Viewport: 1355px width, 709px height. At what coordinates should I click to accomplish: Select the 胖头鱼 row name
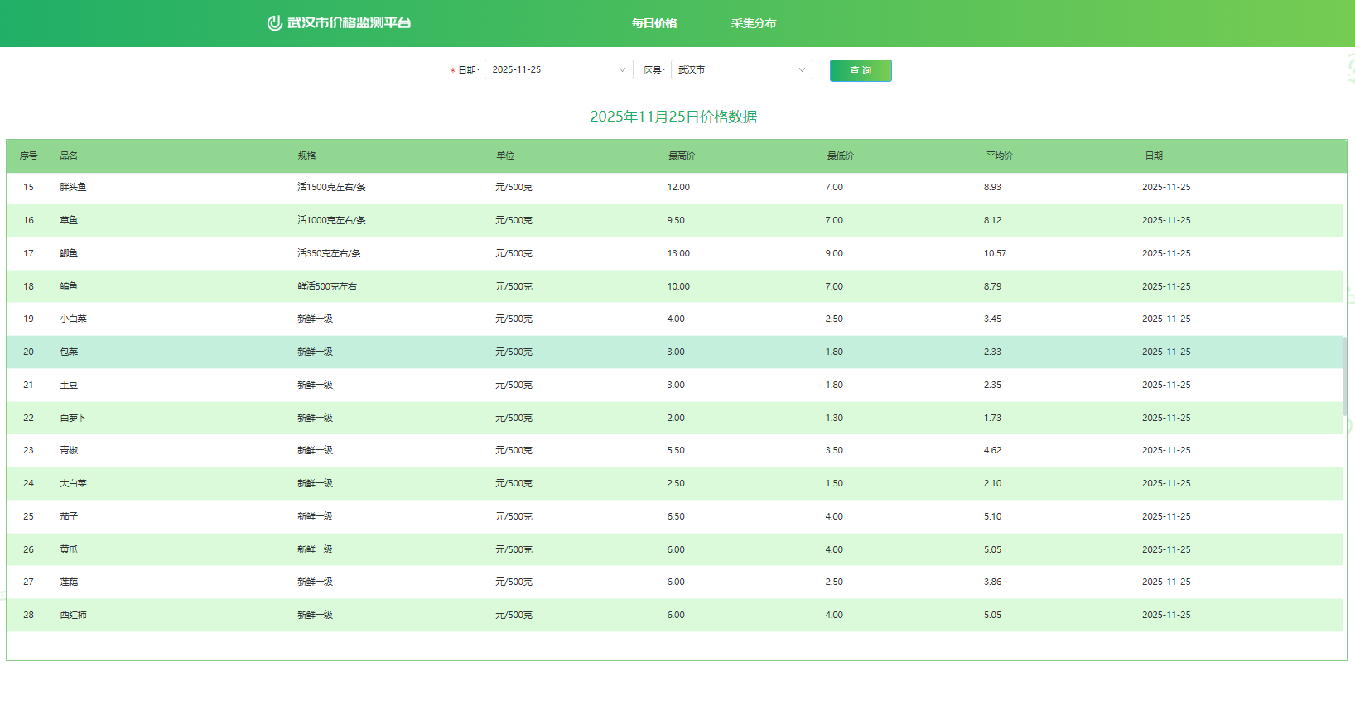pos(73,188)
